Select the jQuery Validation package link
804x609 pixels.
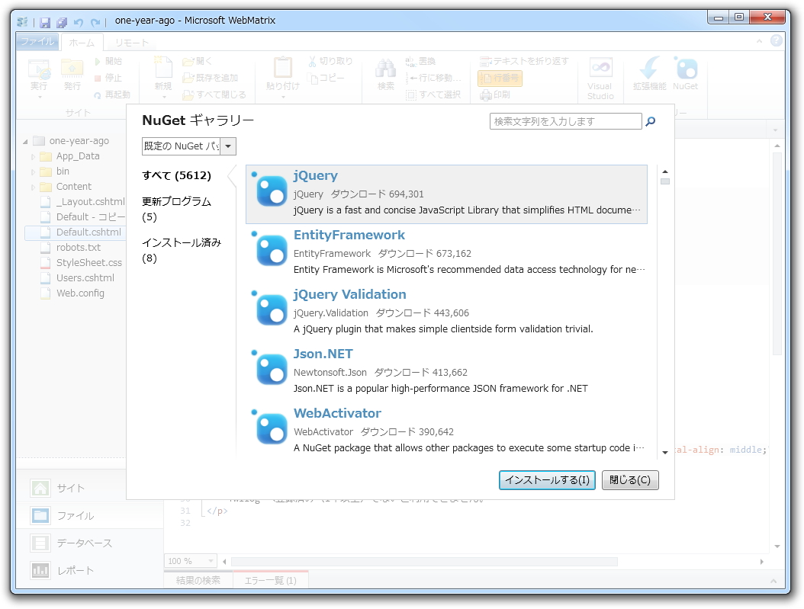tap(350, 294)
